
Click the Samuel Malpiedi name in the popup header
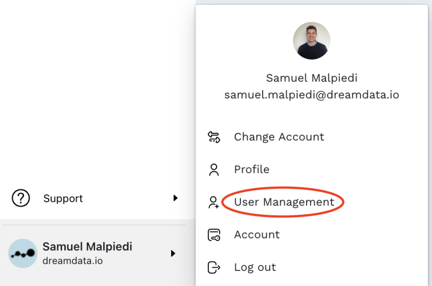coord(312,78)
